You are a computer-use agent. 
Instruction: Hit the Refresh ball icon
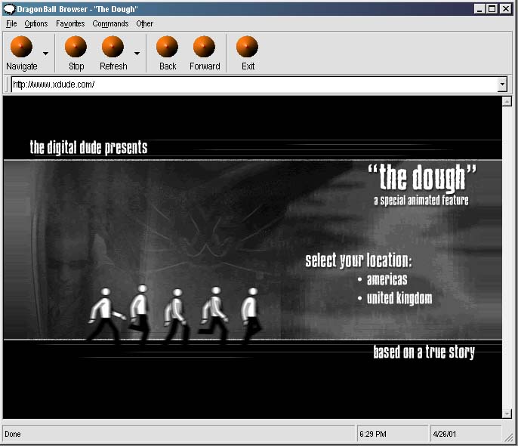113,48
